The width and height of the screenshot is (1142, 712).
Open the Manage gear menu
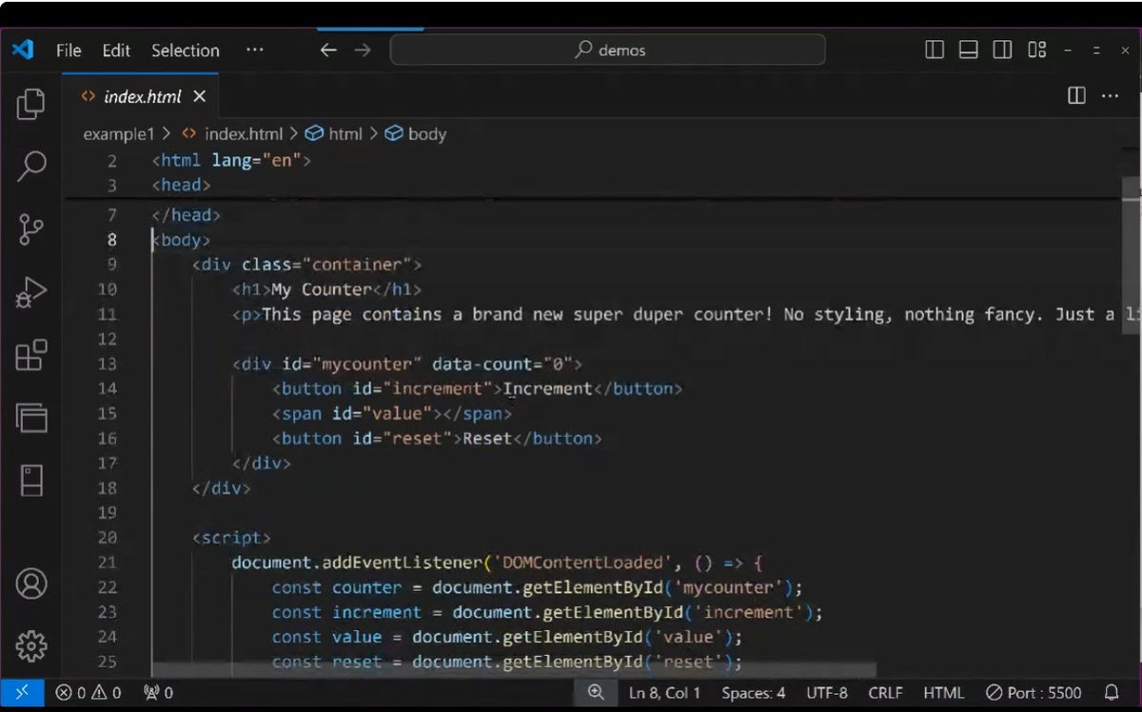click(x=31, y=645)
